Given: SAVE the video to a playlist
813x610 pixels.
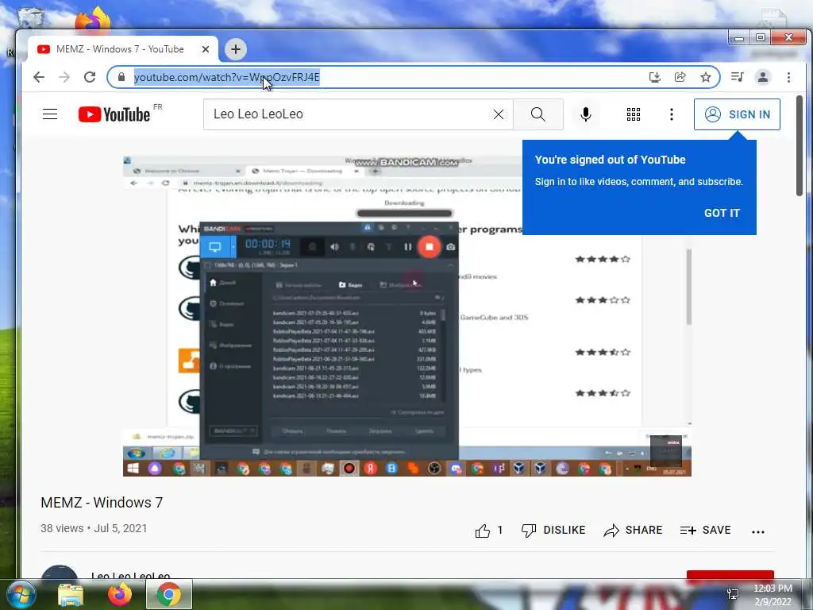Looking at the screenshot, I should [x=705, y=530].
